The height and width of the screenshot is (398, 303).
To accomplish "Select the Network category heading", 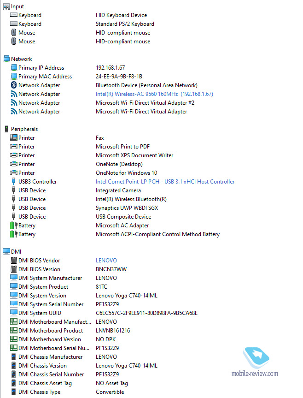I will (x=21, y=59).
